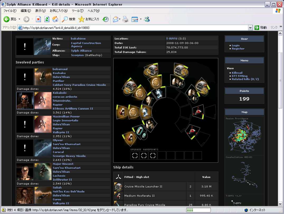This screenshot has width=284, height=214.
Task: Open Messenger people icon
Action: [x=147, y=19]
